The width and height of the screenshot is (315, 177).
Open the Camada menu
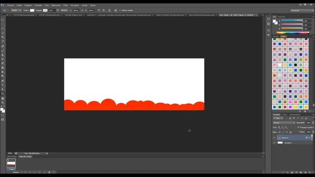pyautogui.click(x=38, y=5)
